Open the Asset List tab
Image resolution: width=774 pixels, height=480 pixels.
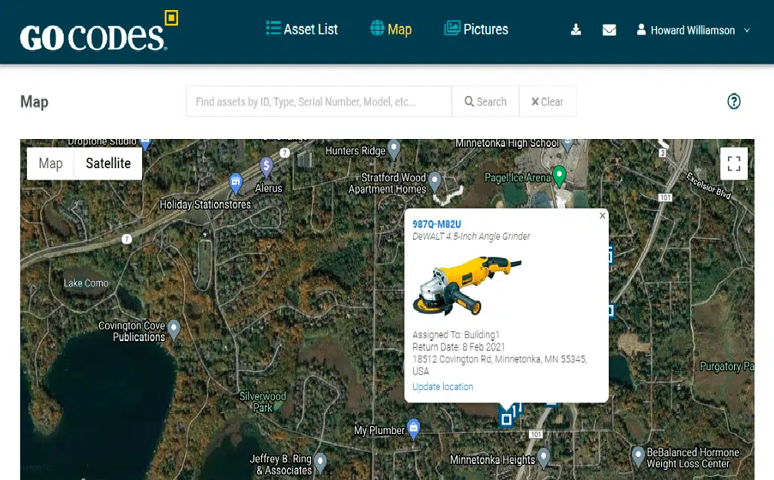[x=302, y=29]
